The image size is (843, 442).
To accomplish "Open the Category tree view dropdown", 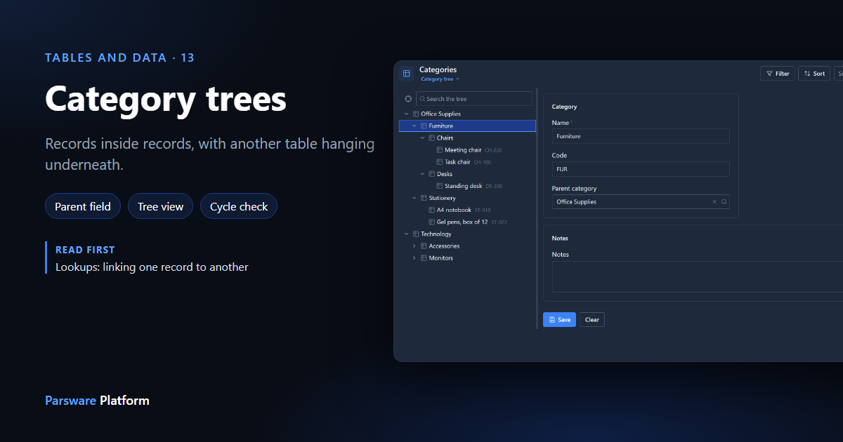I will pyautogui.click(x=440, y=79).
